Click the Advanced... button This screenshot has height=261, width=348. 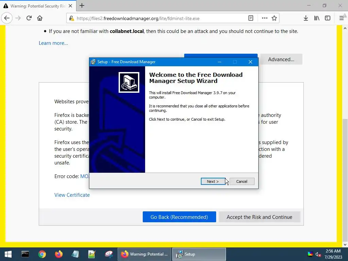281,59
